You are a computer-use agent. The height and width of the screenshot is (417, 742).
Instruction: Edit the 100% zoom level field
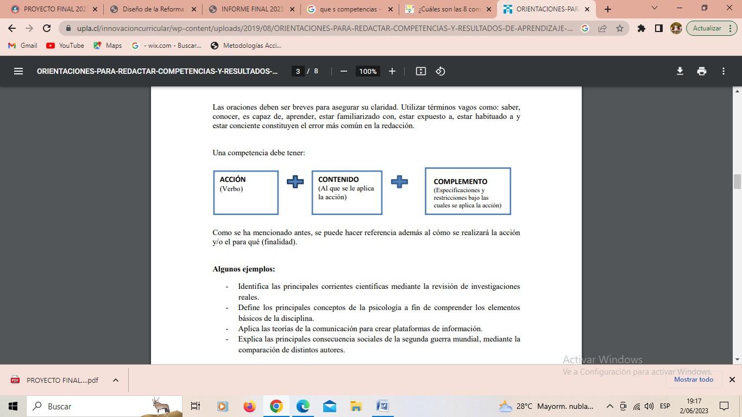(x=368, y=71)
